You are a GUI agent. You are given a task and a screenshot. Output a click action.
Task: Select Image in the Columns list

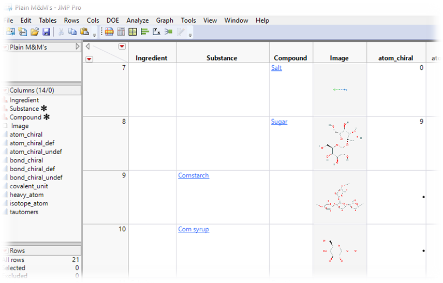(20, 126)
